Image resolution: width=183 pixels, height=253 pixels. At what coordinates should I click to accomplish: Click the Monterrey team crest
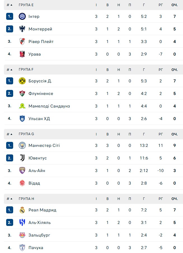click(22, 29)
